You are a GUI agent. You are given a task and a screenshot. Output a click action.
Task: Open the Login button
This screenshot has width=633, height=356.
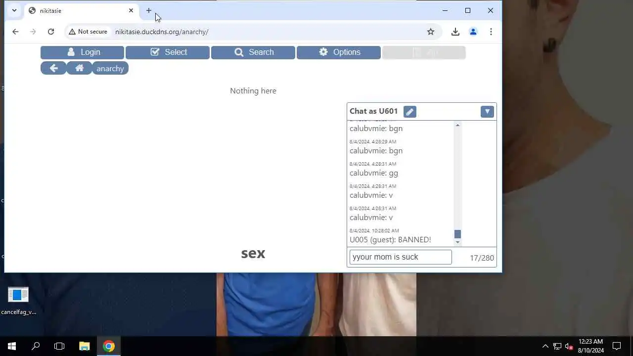(82, 52)
